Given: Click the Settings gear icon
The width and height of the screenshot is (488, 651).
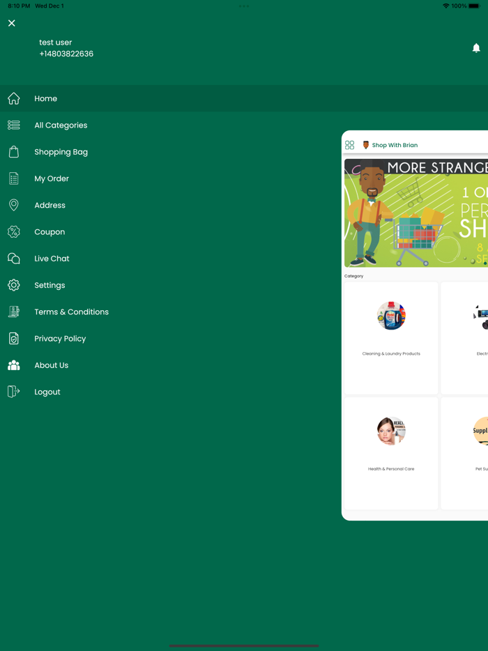Looking at the screenshot, I should coord(14,285).
